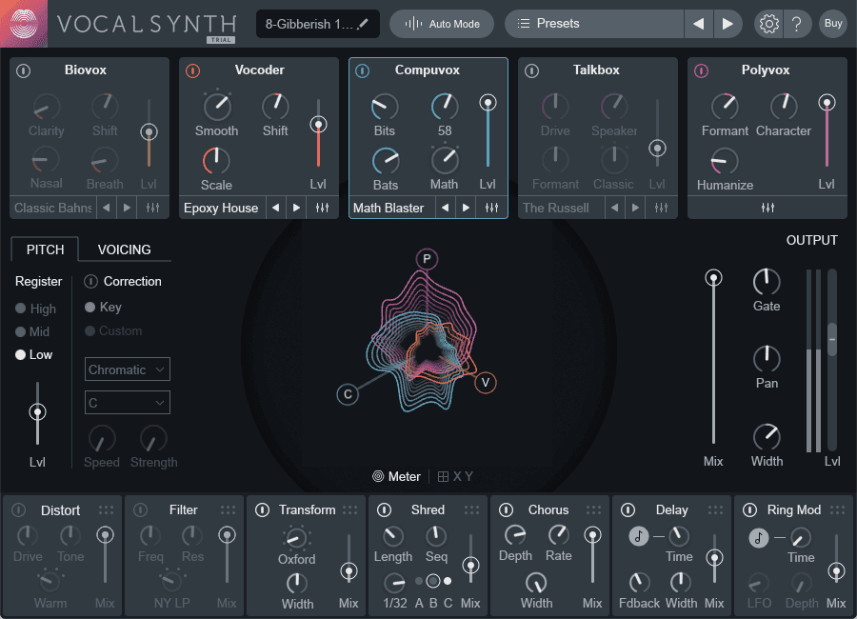Screen dimensions: 857x619
Task: Switch to the PITCH tab
Action: pos(45,250)
